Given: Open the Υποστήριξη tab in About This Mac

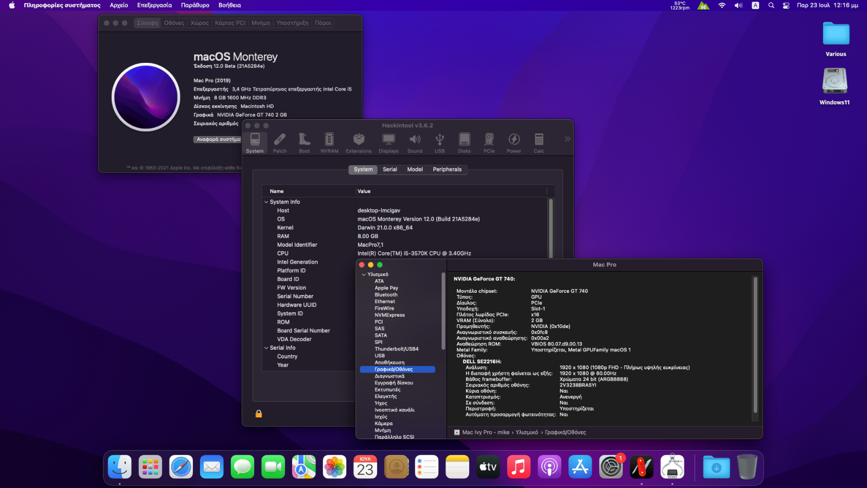Looking at the screenshot, I should [x=292, y=23].
